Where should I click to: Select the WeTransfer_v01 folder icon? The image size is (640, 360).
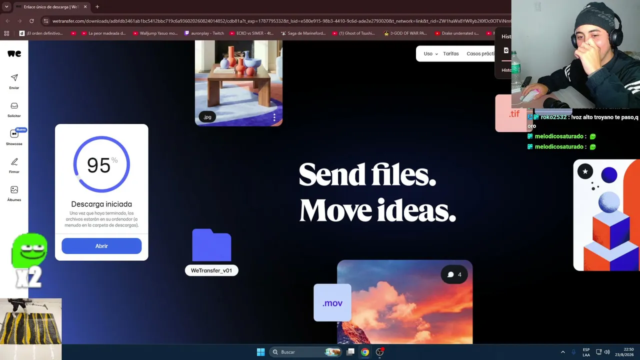coord(211,245)
